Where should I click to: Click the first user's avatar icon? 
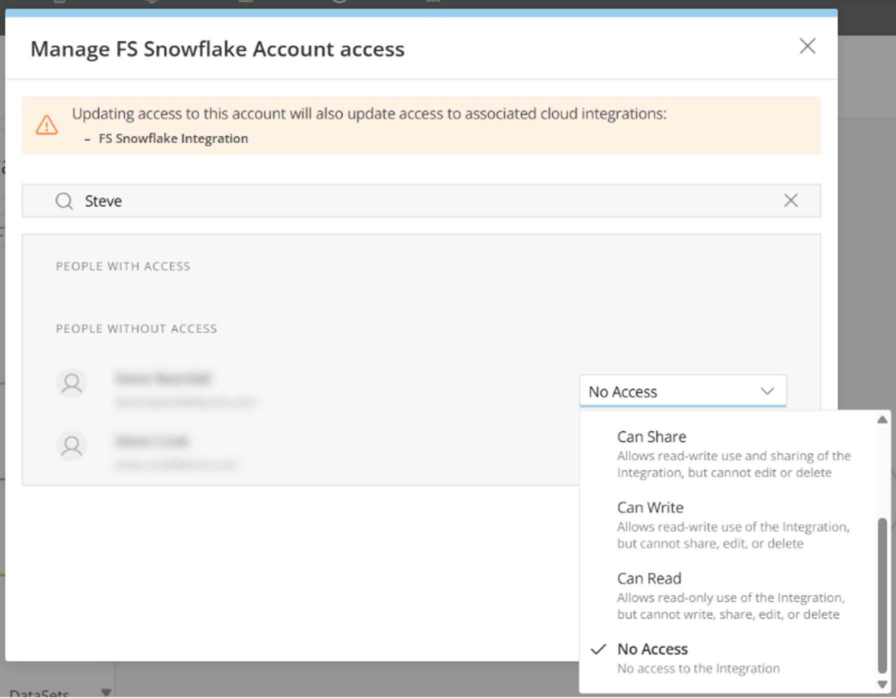coord(71,383)
